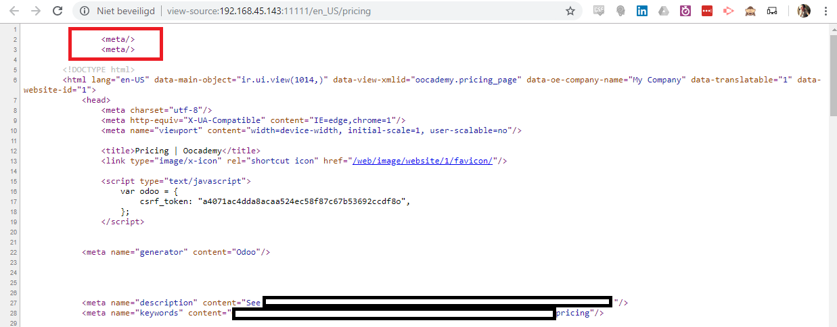
Task: Click the meta charset="utf-8" line
Action: pos(158,110)
